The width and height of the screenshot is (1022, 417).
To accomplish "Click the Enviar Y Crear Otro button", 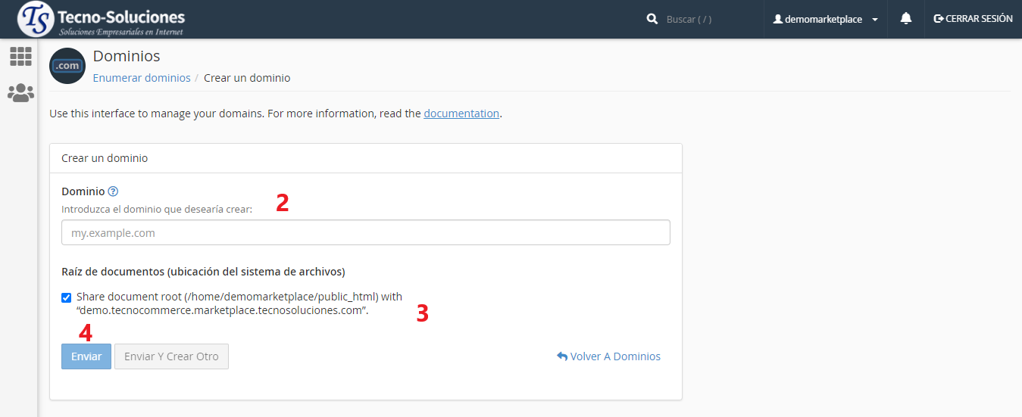I will 171,356.
